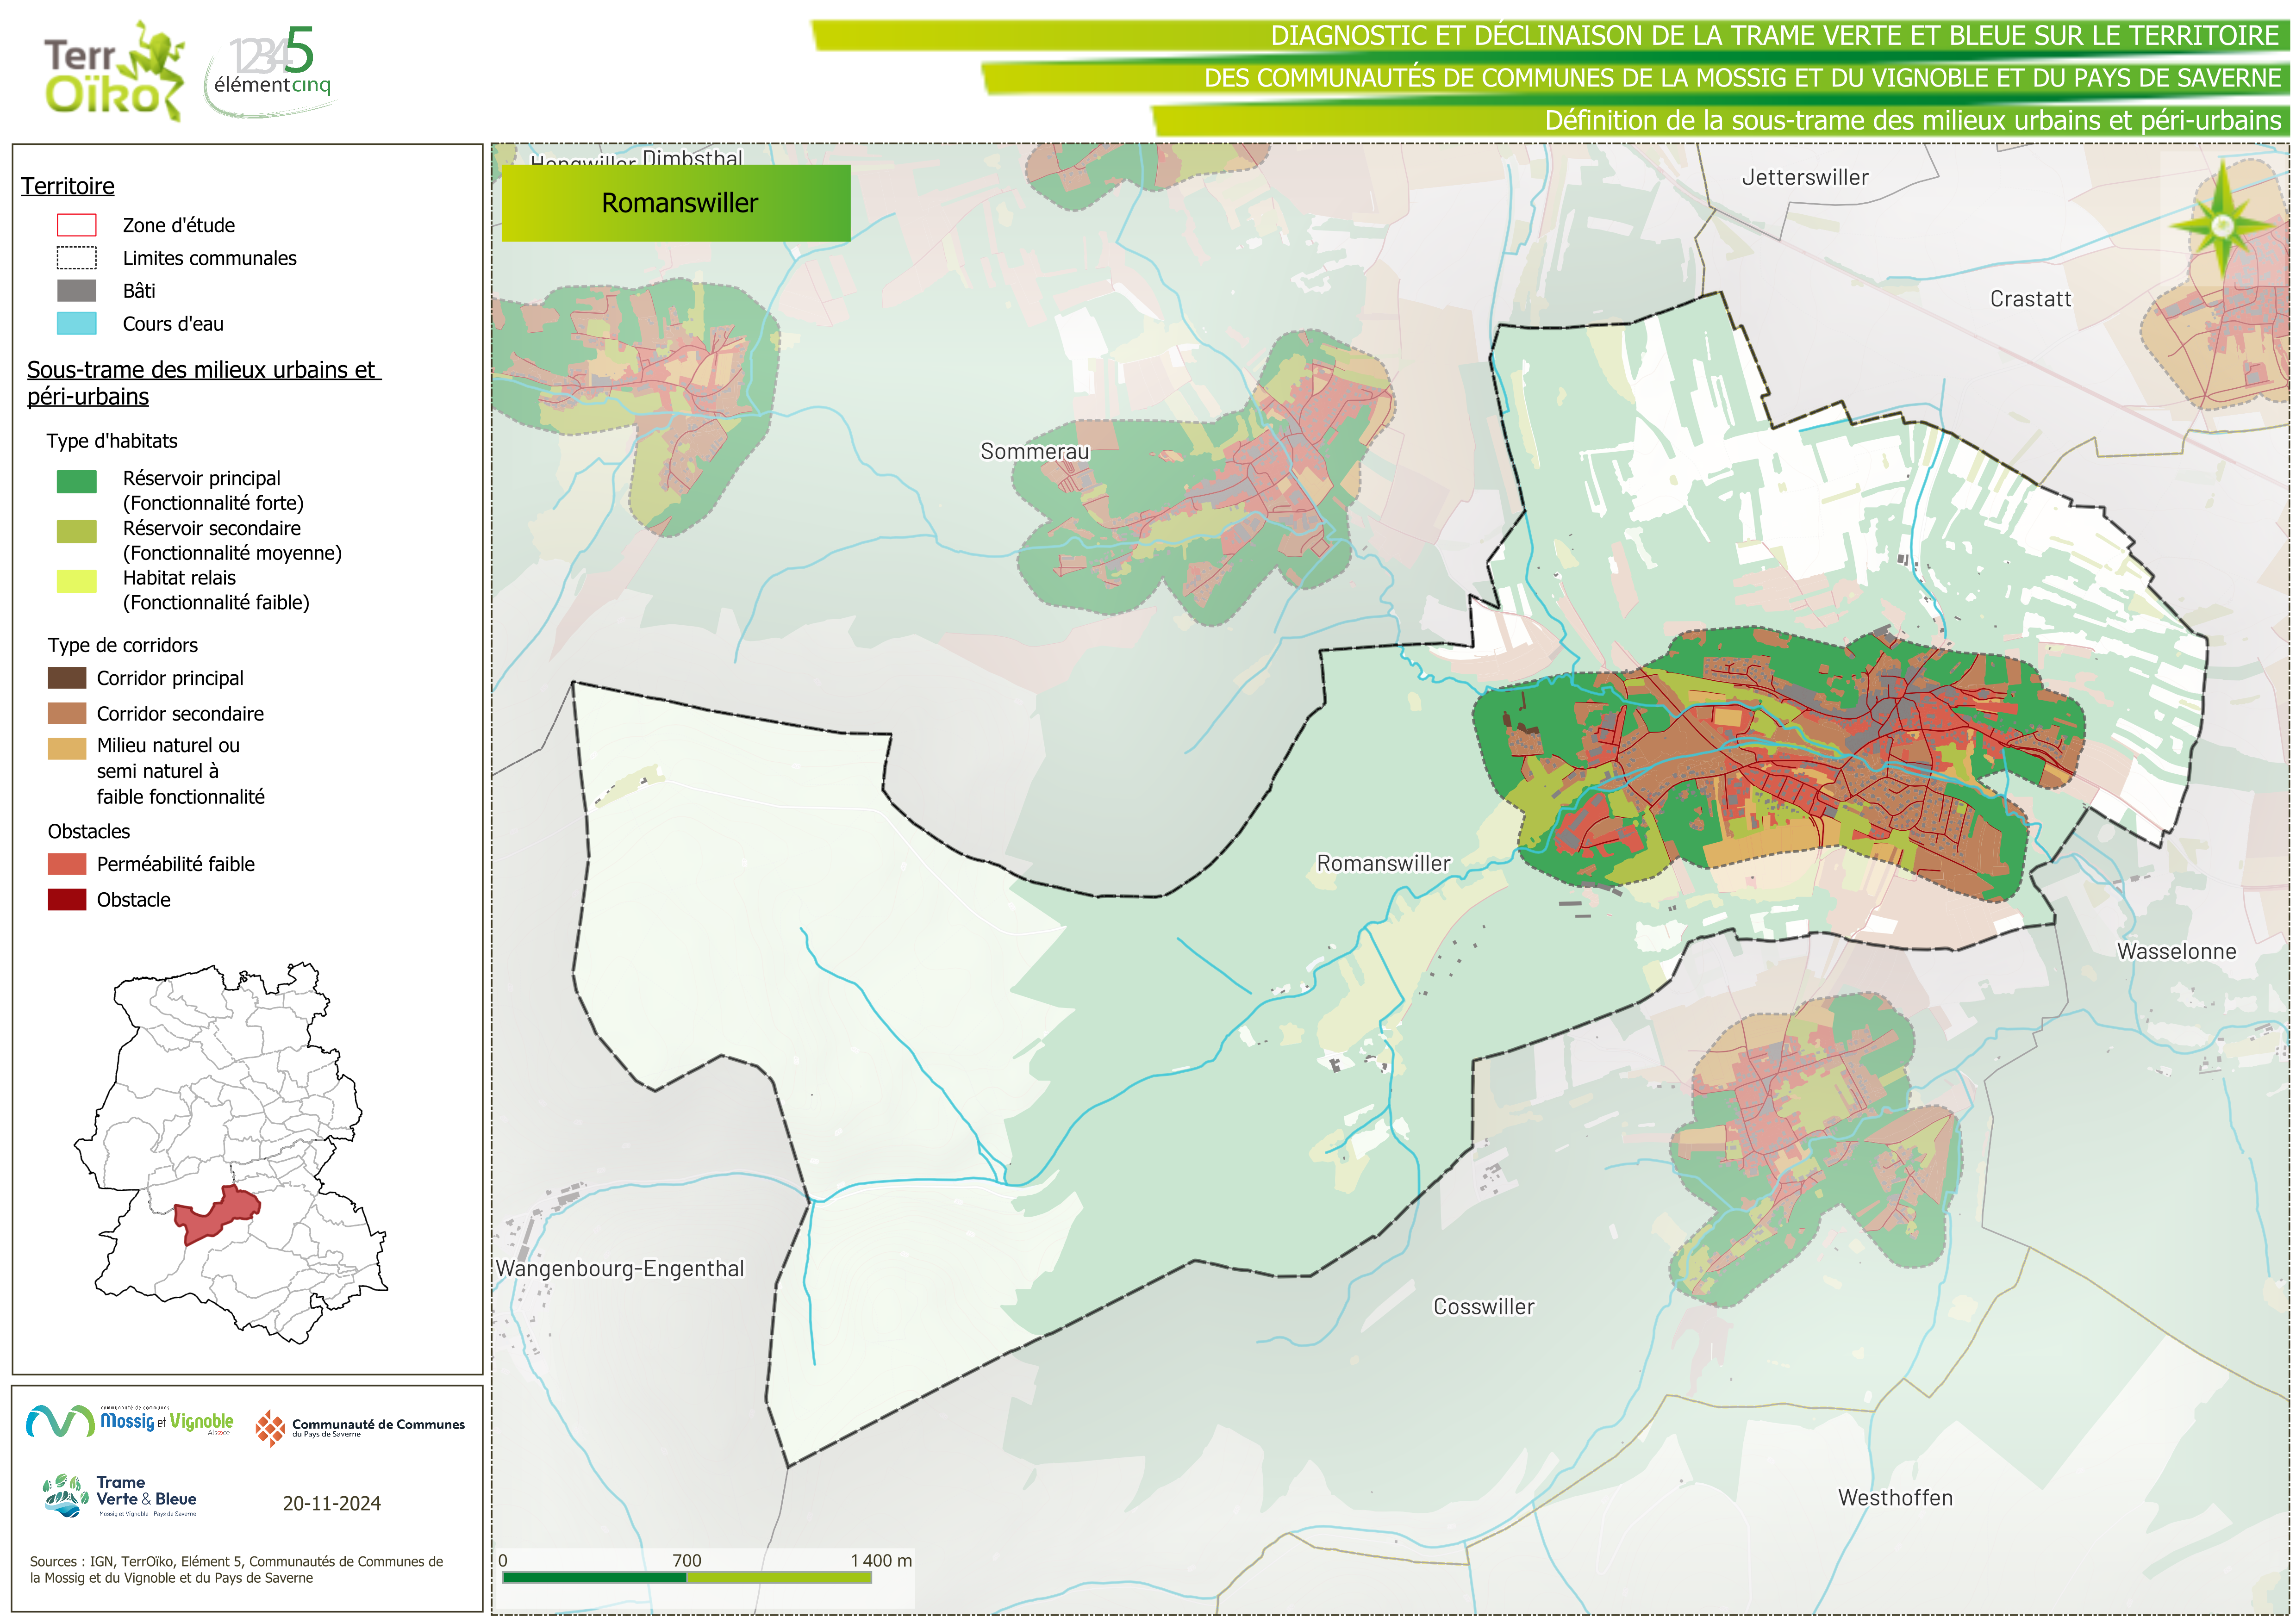Image resolution: width=2296 pixels, height=1623 pixels.
Task: Click the Wangenbourg-Engenthal map label
Action: pos(620,1268)
